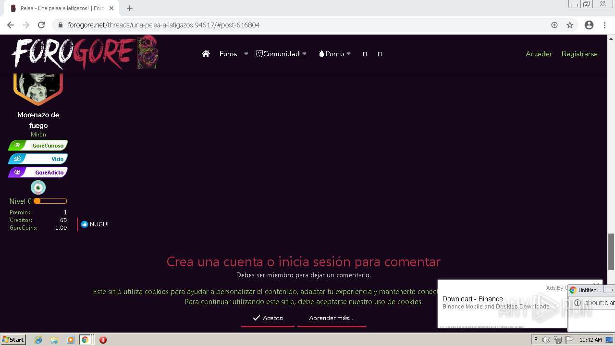
Task: Click the Vicio badge
Action: (x=38, y=159)
